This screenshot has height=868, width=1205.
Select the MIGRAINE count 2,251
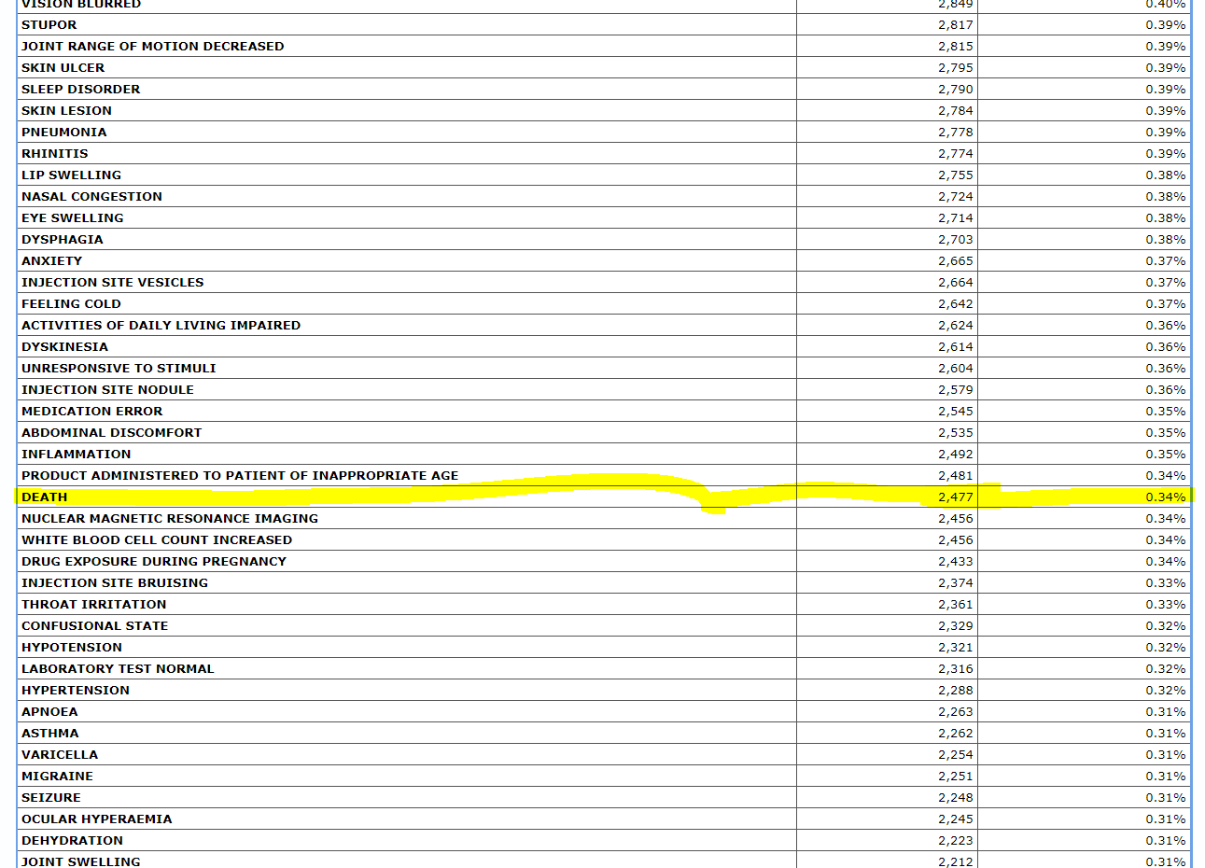coord(956,777)
